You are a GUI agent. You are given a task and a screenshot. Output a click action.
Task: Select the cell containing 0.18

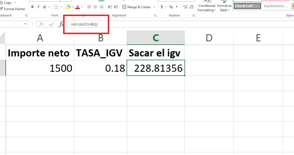pyautogui.click(x=100, y=68)
